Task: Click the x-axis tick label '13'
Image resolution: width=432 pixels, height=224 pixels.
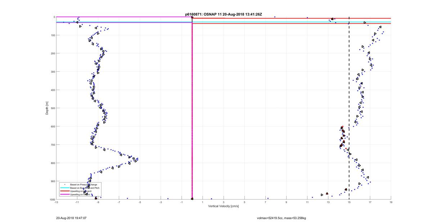Action: tap(328, 202)
